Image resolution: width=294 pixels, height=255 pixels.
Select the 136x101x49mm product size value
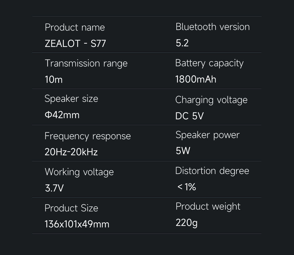click(x=77, y=224)
